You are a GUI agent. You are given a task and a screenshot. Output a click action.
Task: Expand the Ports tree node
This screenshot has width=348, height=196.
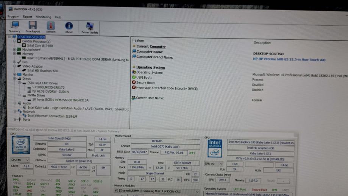pyautogui.click(x=15, y=120)
